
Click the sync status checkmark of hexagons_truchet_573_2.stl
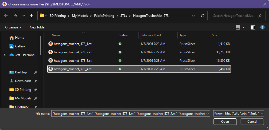pyautogui.click(x=120, y=52)
